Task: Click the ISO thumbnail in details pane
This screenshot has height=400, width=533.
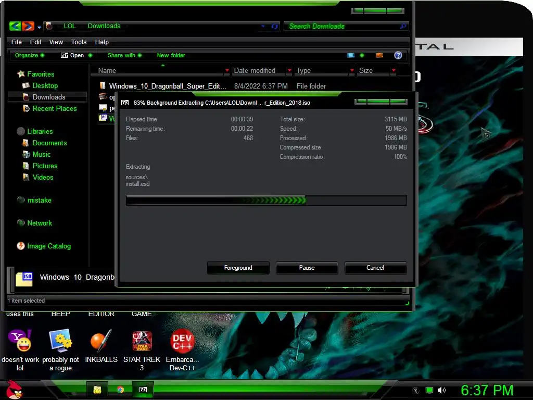Action: coord(24,279)
